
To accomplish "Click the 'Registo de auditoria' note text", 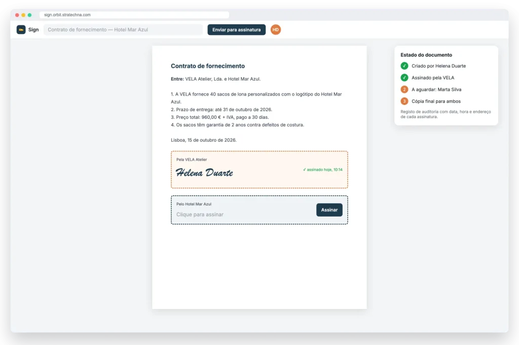I will click(x=446, y=114).
